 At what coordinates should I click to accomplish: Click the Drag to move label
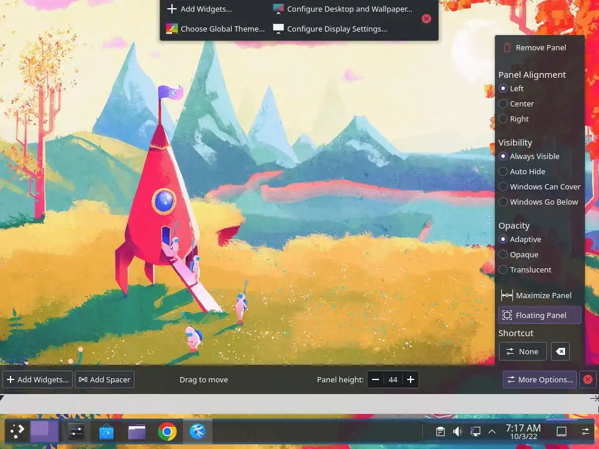click(204, 380)
